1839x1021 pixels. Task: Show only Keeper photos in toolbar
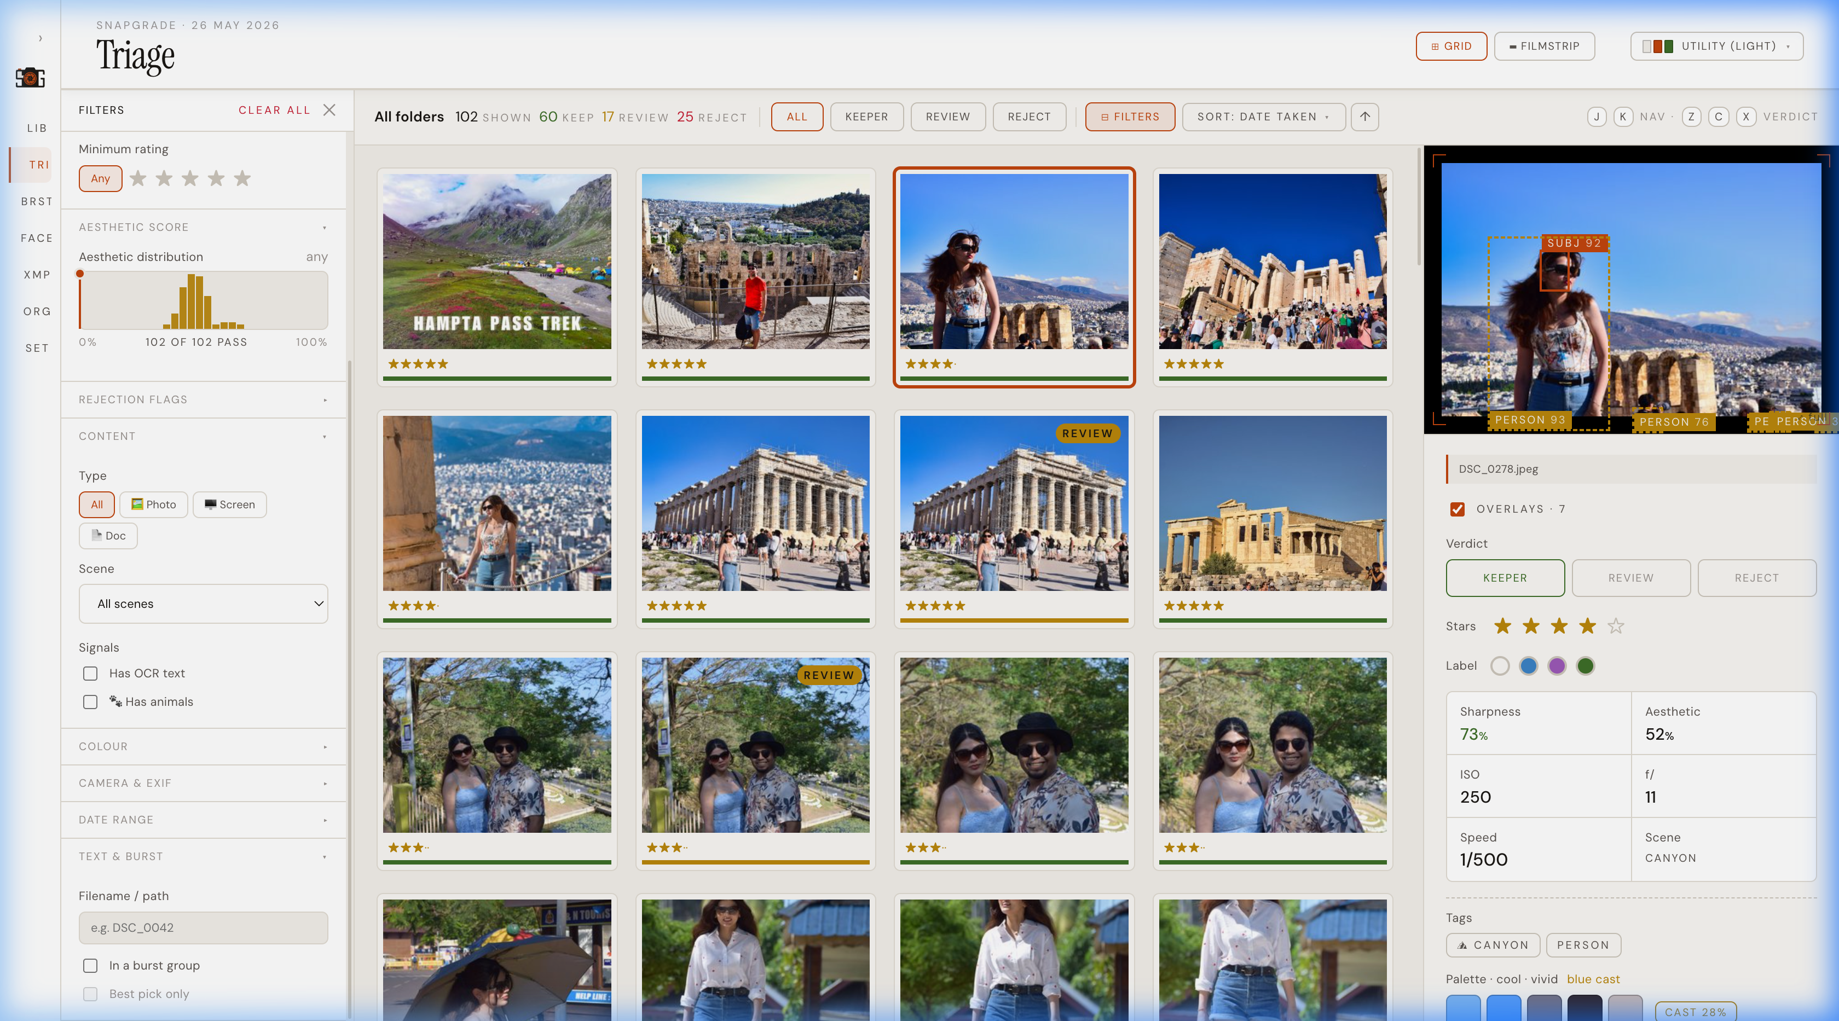click(x=866, y=117)
